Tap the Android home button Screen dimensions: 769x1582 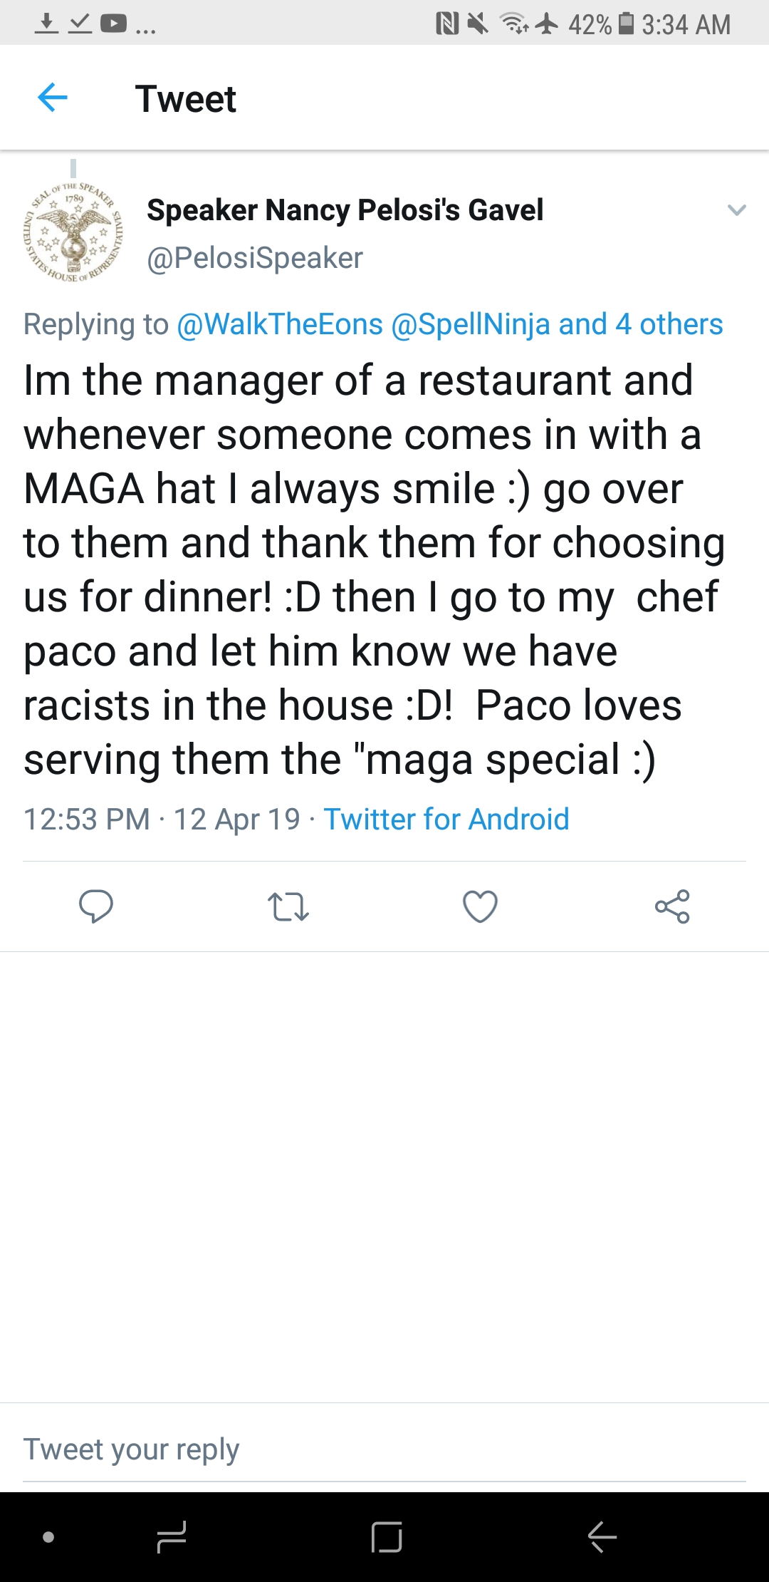pos(387,1537)
